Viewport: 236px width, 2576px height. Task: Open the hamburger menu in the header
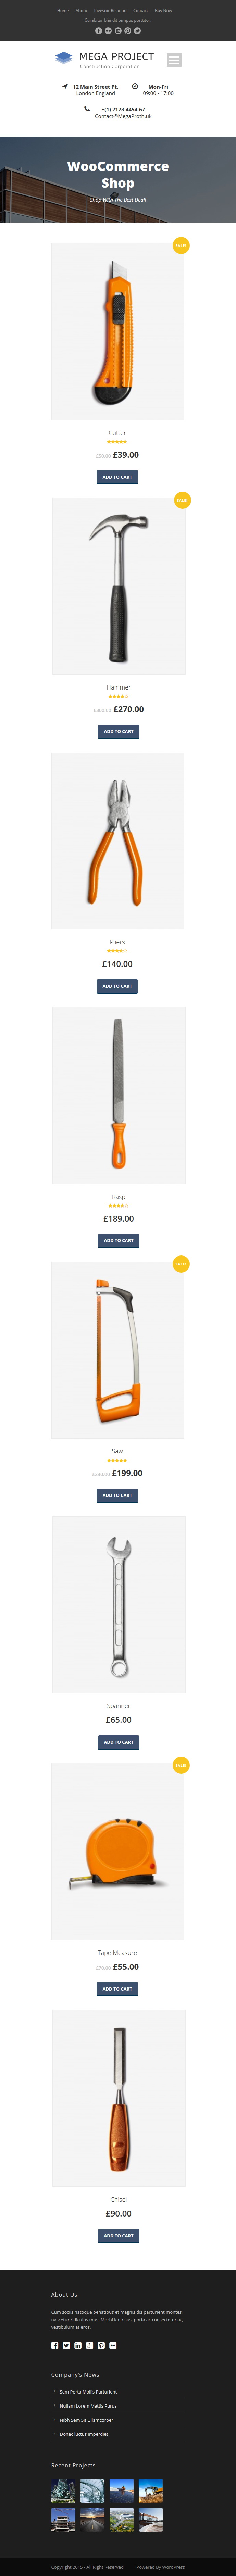174,60
